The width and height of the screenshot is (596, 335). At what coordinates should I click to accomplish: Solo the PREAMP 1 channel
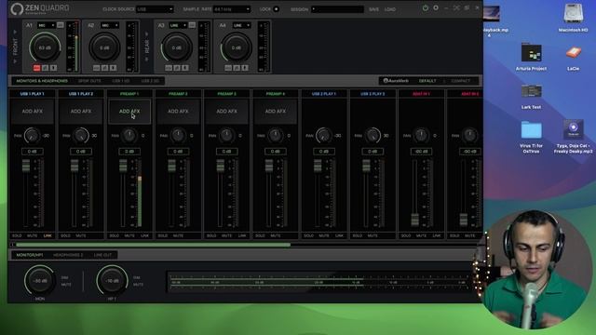click(x=114, y=235)
